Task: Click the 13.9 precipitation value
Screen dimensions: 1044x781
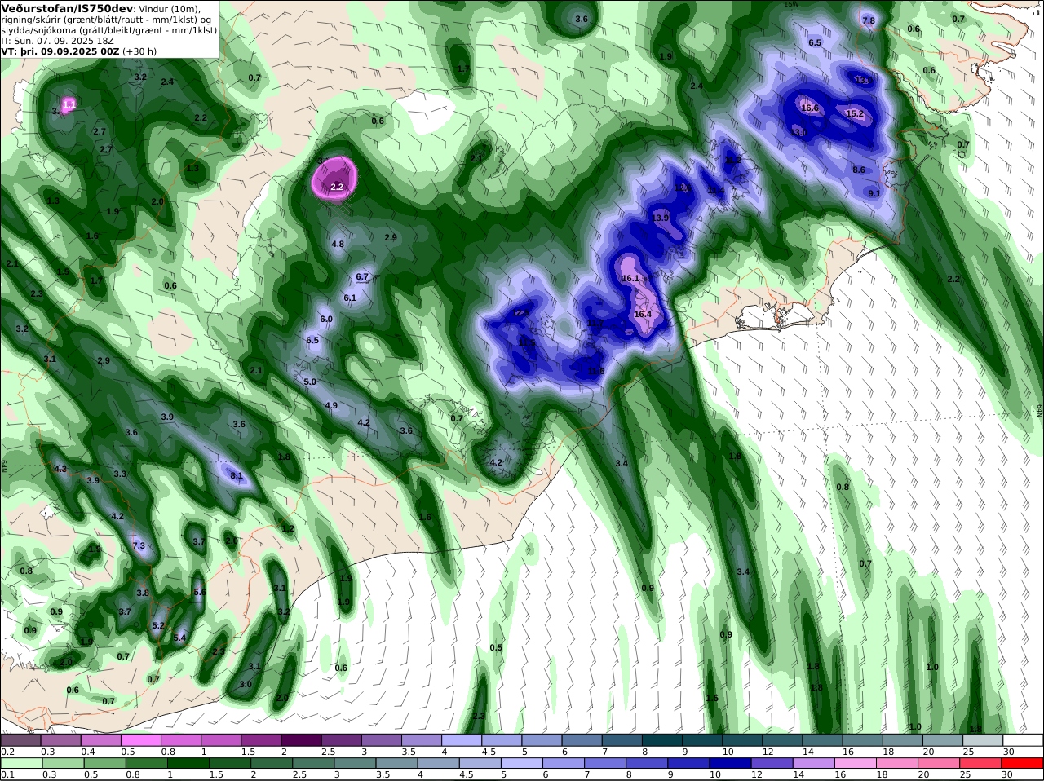Action: [661, 218]
